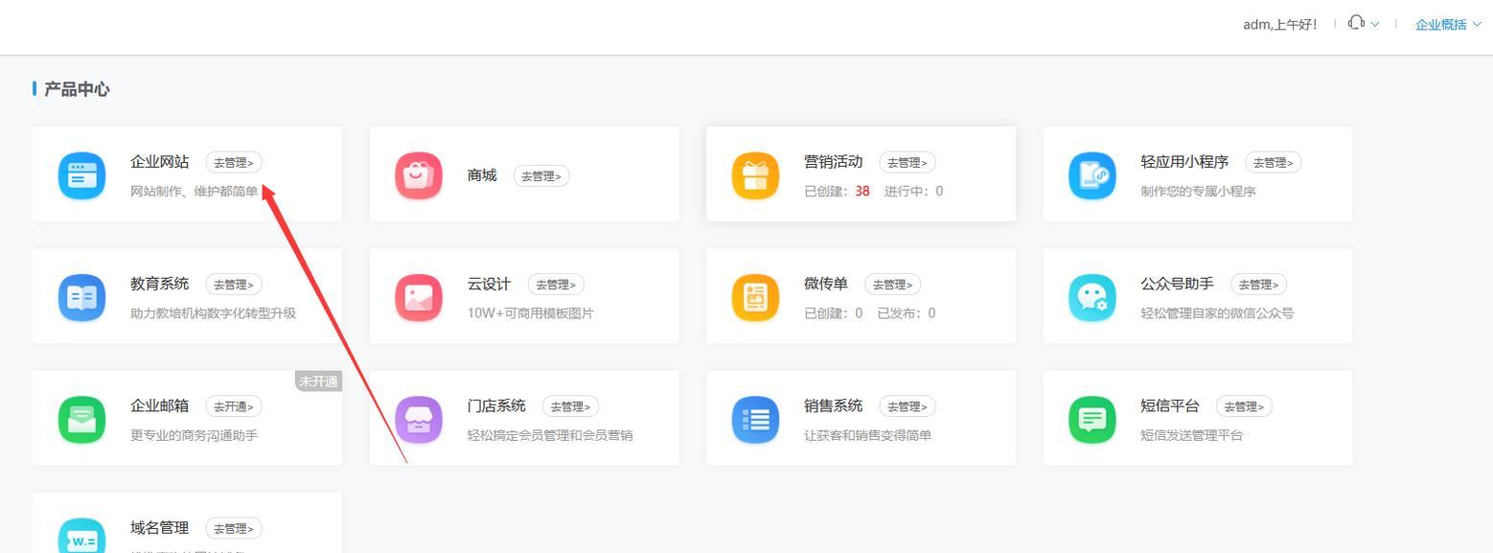The image size is (1493, 553).
Task: Click the 微传单 orange flyer icon
Action: (755, 297)
